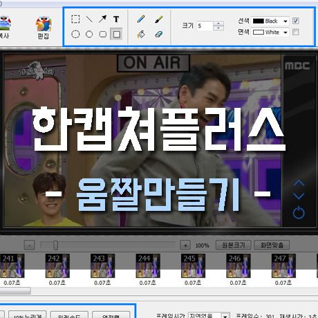
Task: Click the 원본크기 original size button
Action: tap(233, 245)
